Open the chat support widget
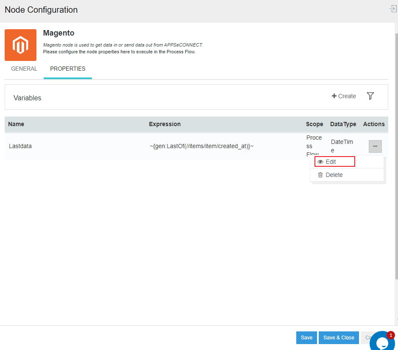 coord(383,341)
